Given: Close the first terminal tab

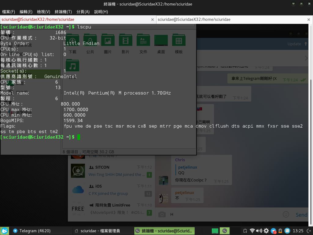Looking at the screenshot, I should (x=153, y=19).
